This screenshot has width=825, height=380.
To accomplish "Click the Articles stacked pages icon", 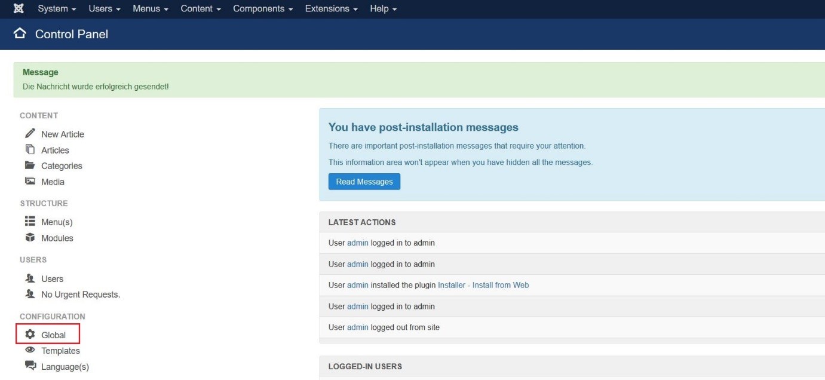I will (30, 149).
